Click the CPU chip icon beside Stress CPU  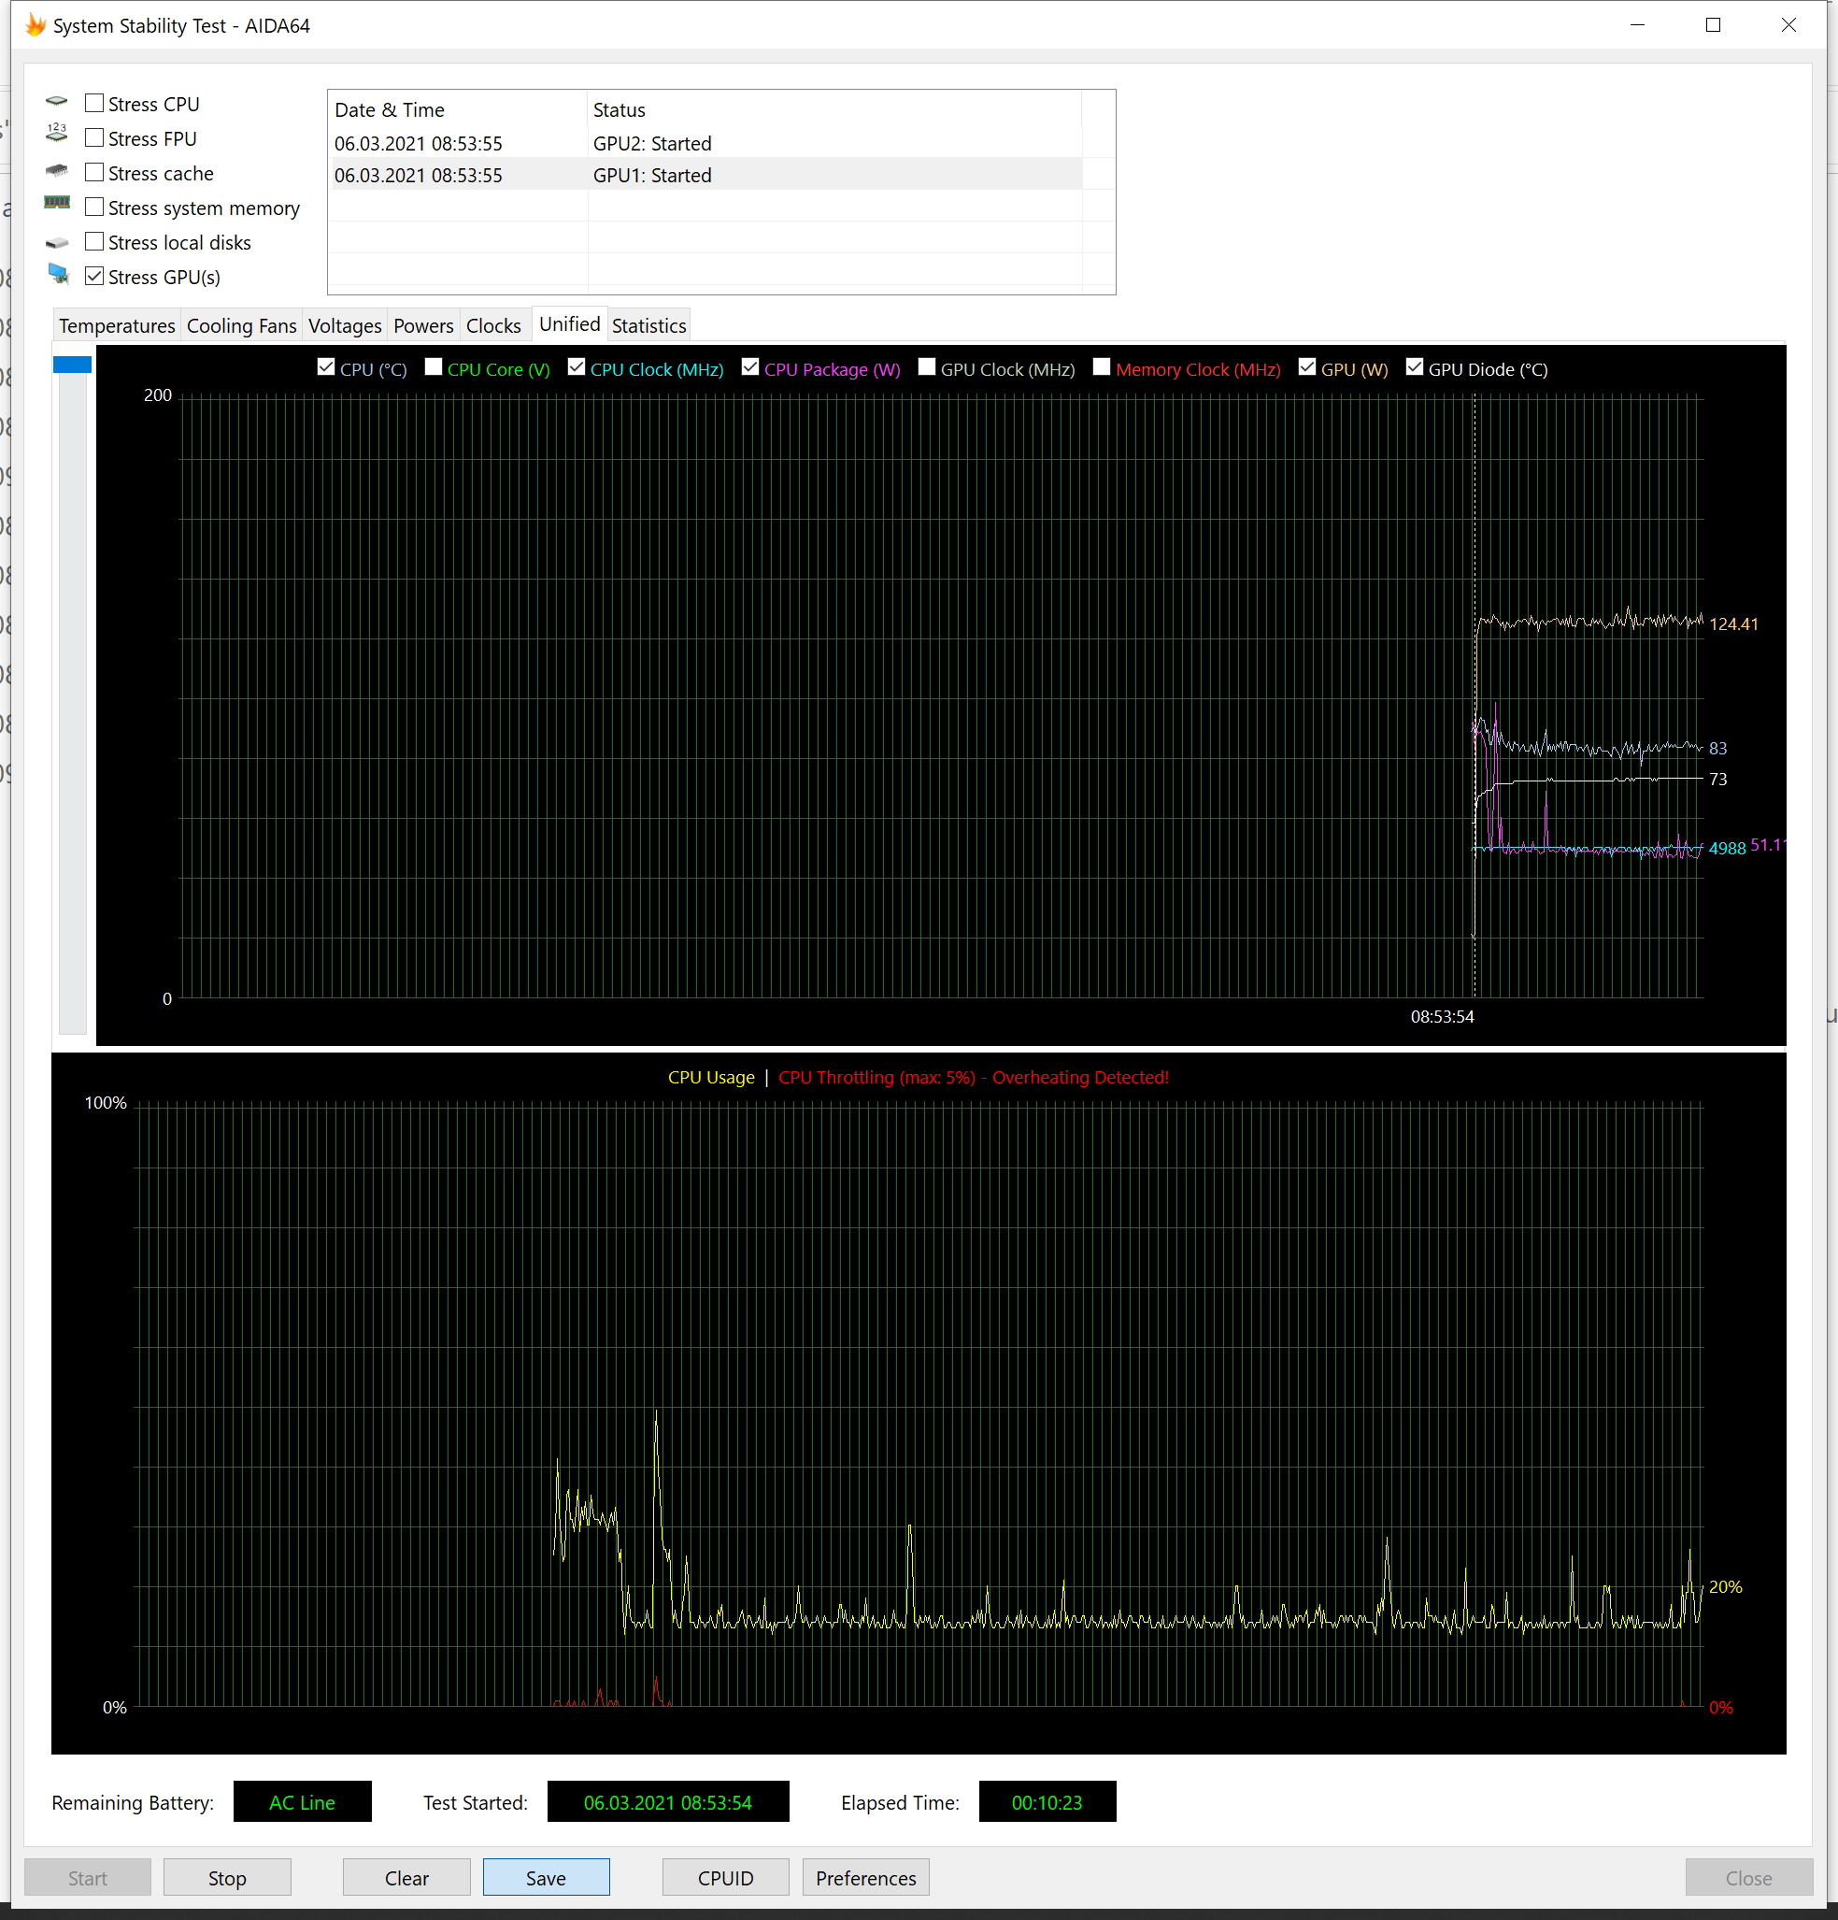(x=57, y=102)
